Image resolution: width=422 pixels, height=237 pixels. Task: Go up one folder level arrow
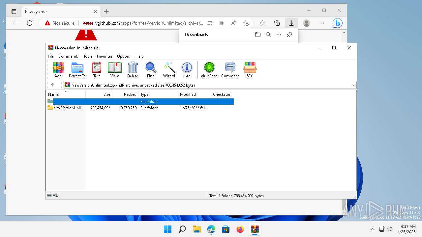[53, 85]
